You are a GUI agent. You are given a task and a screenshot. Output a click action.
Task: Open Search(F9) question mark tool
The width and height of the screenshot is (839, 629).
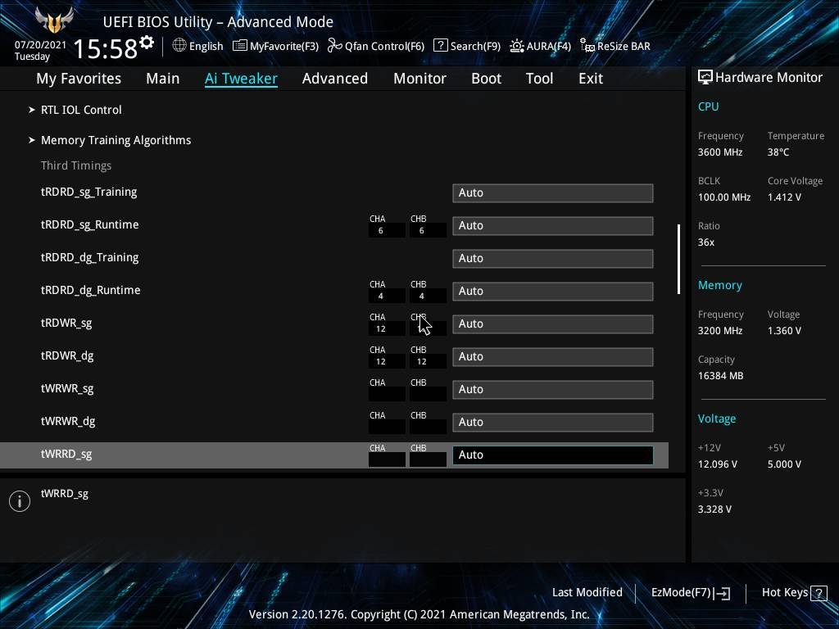[466, 46]
